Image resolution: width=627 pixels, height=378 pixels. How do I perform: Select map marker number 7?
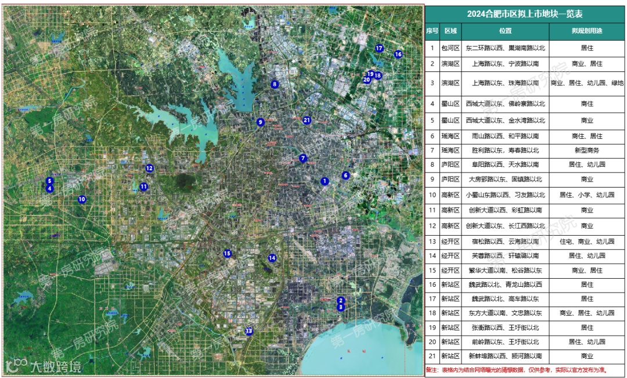[x=303, y=158]
